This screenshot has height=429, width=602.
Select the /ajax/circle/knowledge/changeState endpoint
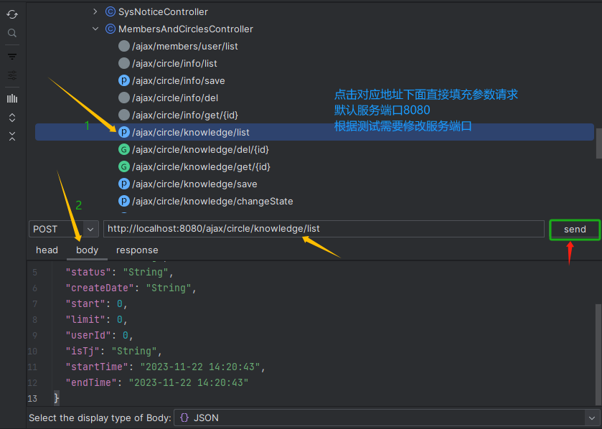point(208,202)
